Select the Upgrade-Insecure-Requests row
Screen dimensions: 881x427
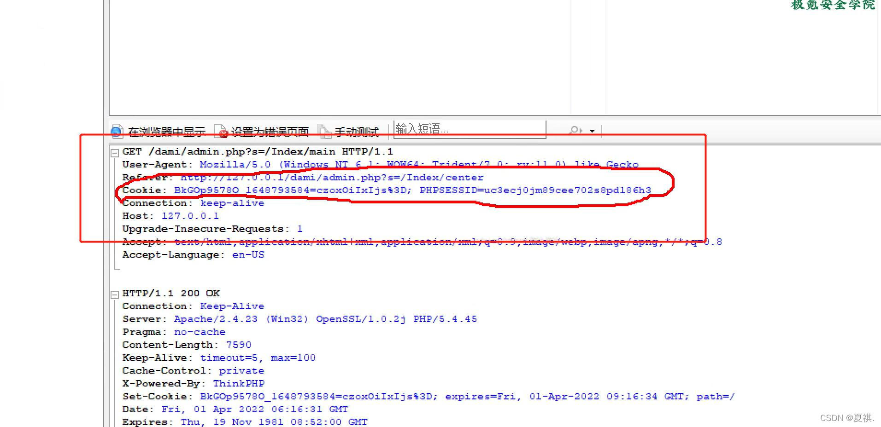212,229
